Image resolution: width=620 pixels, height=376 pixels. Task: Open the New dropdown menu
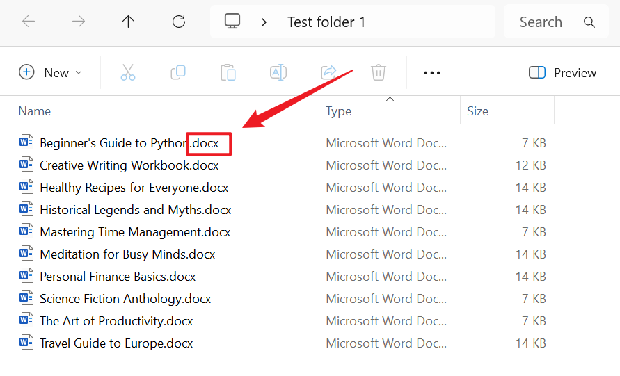[51, 72]
